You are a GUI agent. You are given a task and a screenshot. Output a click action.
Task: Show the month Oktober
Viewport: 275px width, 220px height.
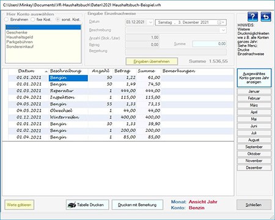pyautogui.click(x=254, y=153)
